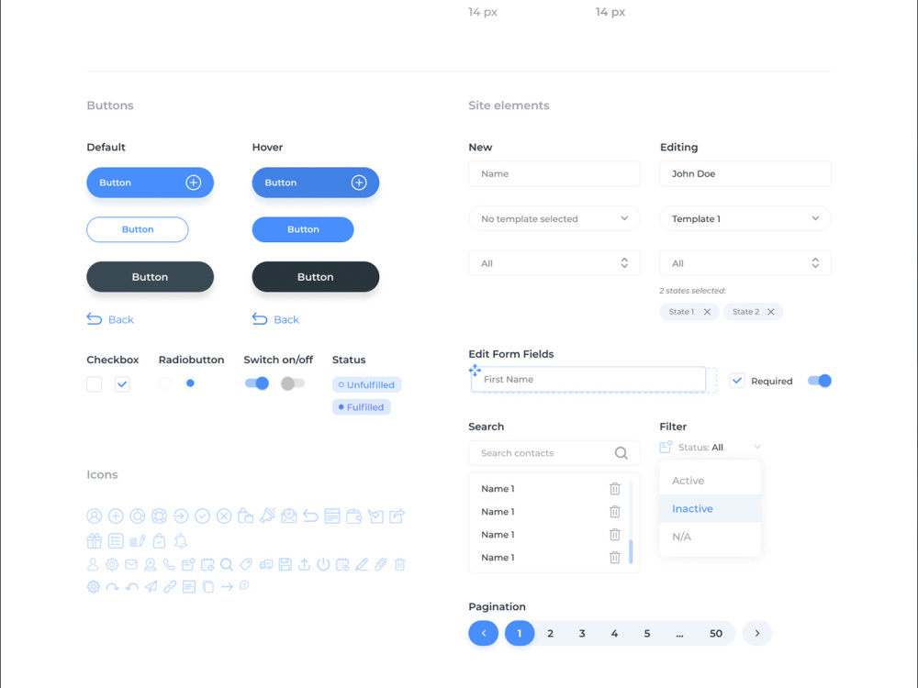The image size is (918, 688).
Task: Click the gift box icon
Action: (95, 540)
